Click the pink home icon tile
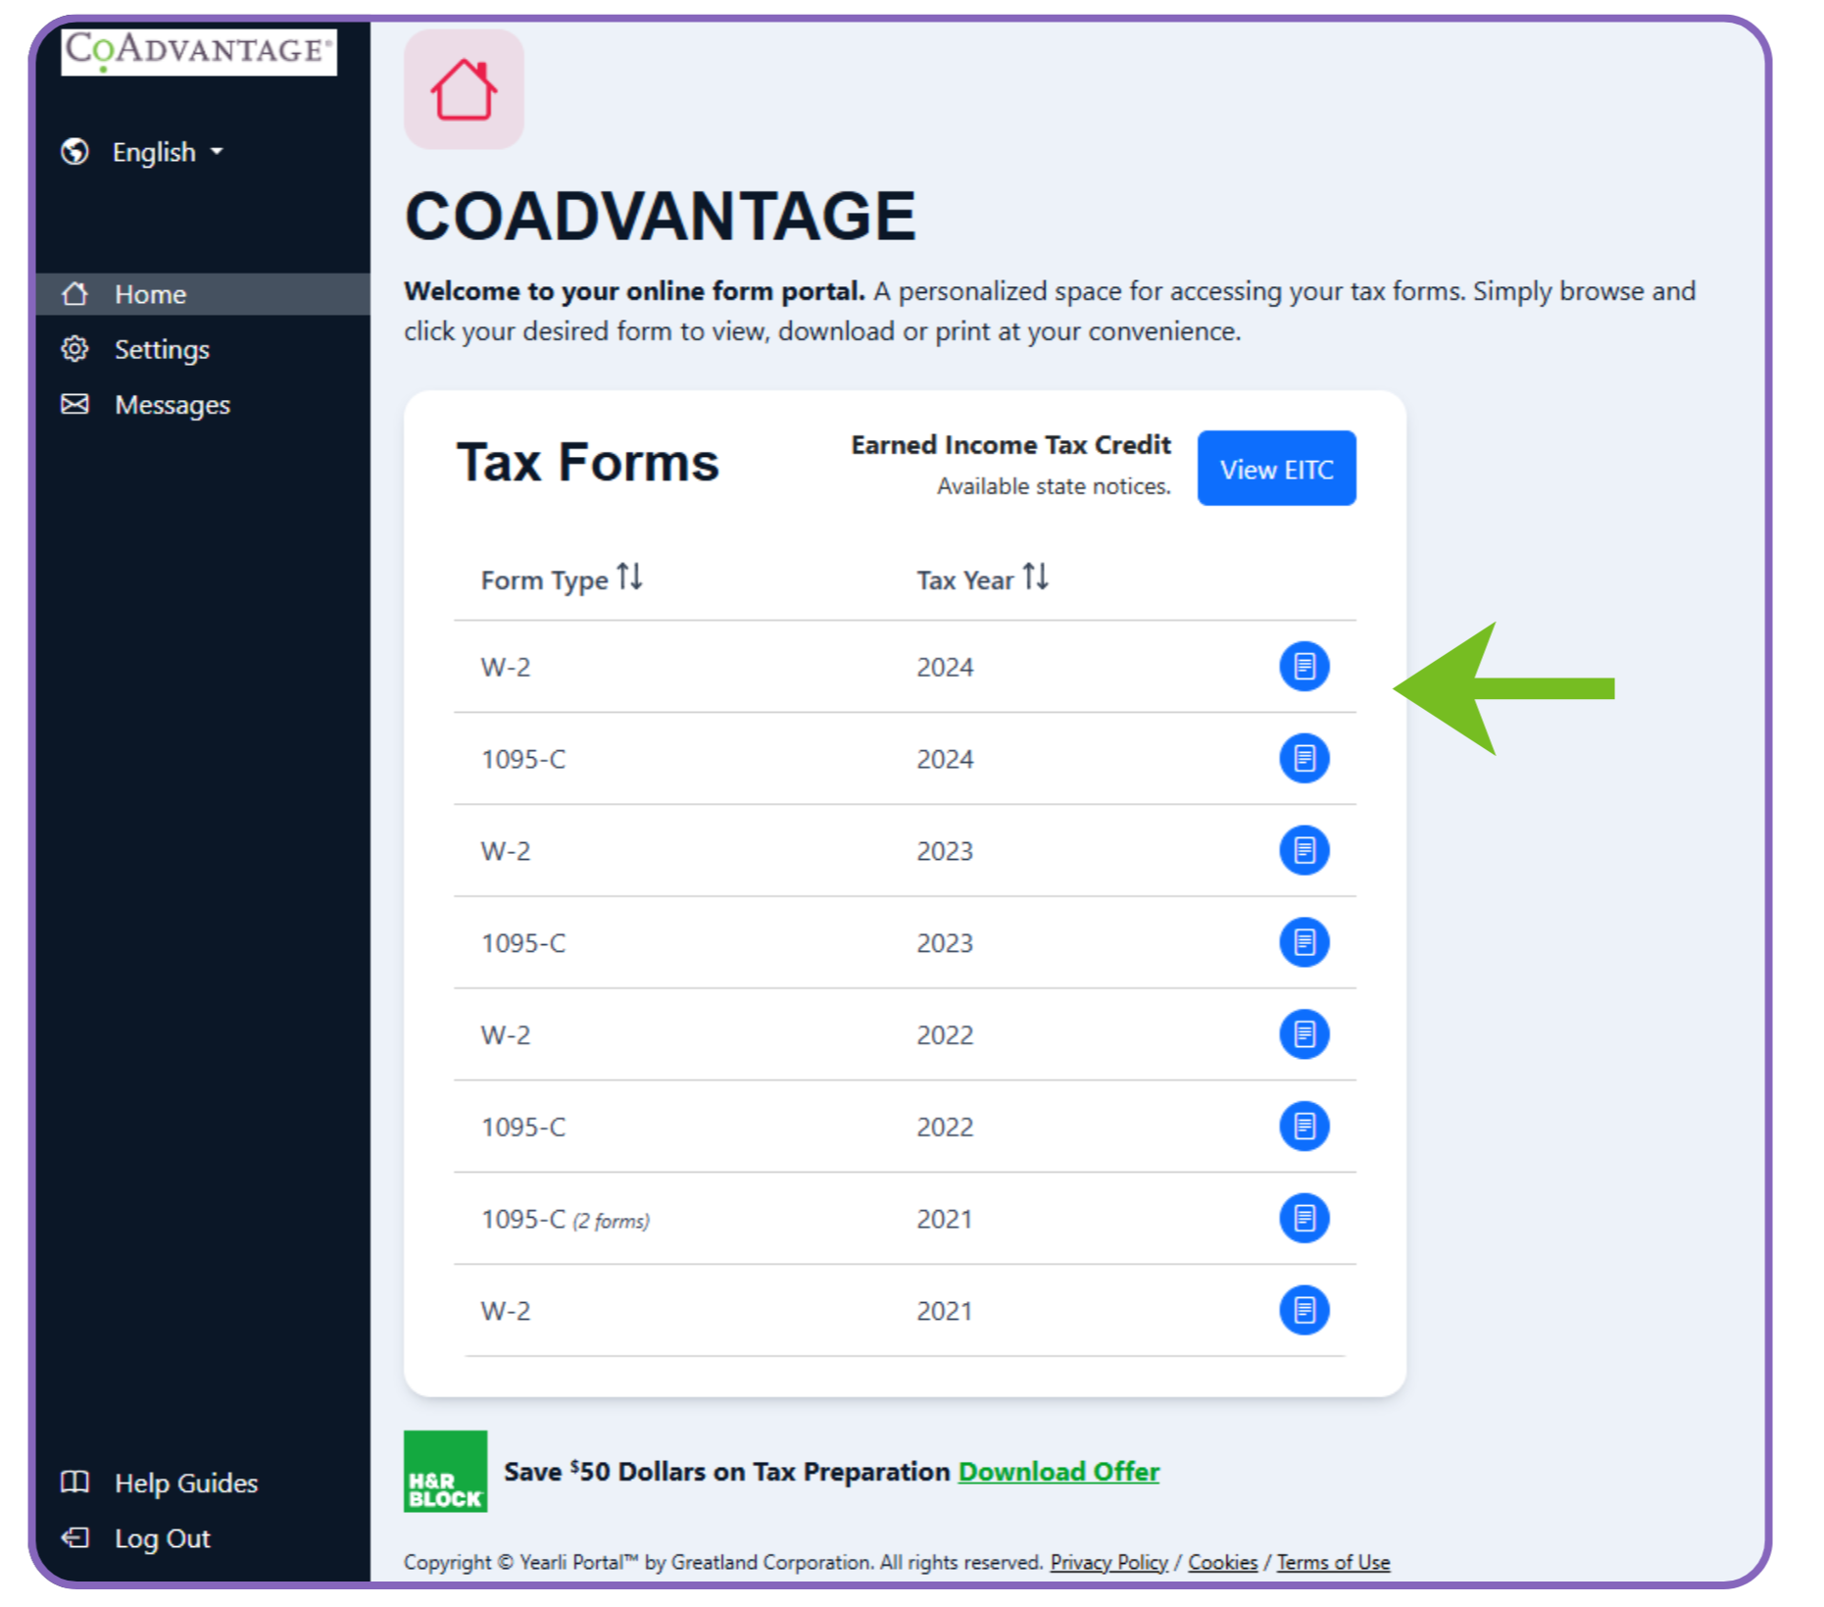This screenshot has width=1824, height=1607. click(464, 90)
